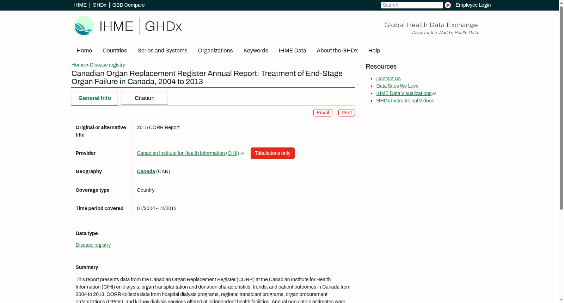Click the Print button
Image resolution: width=564 pixels, height=303 pixels.
coord(347,113)
